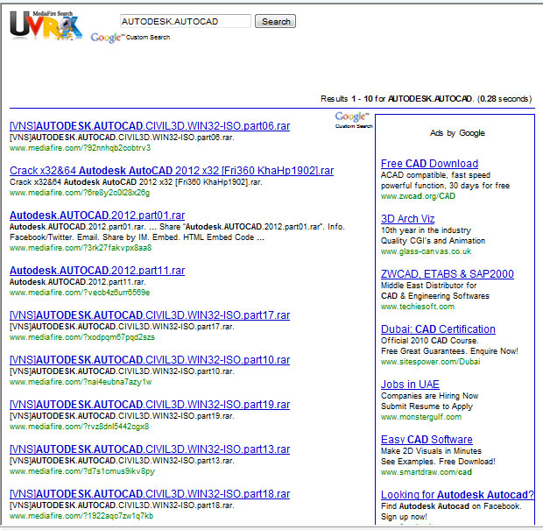Screen dimensions: 543x530
Task: Click the 3D Arch Viz ad link
Action: [x=407, y=219]
